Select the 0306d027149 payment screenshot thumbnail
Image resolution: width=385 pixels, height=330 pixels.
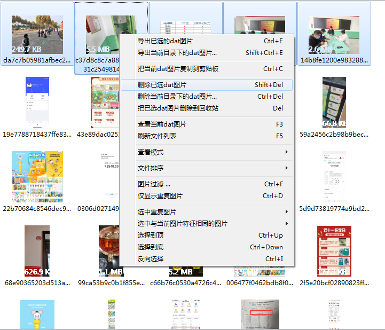pyautogui.click(x=109, y=177)
